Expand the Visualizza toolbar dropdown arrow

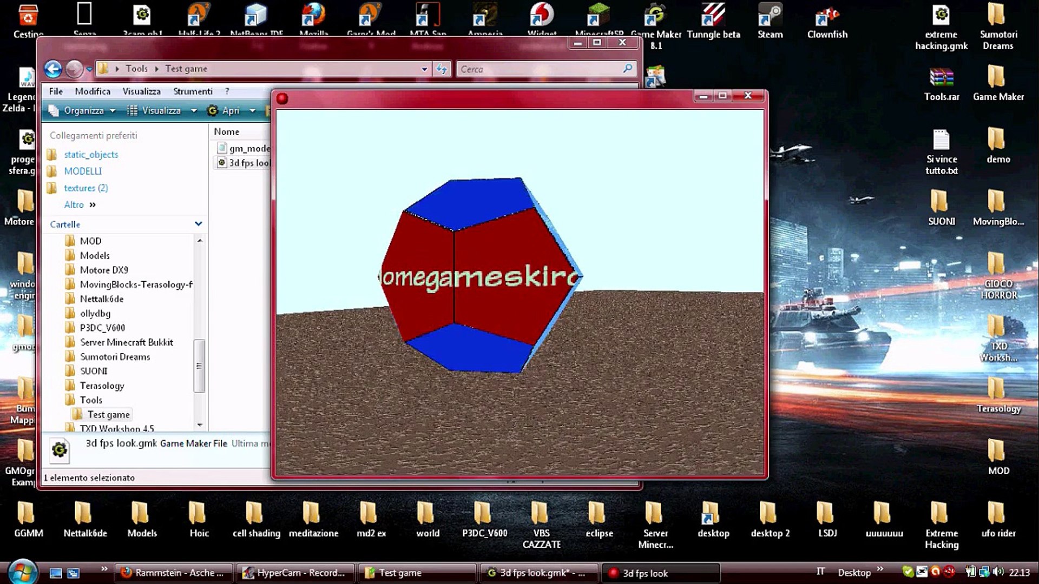(194, 110)
